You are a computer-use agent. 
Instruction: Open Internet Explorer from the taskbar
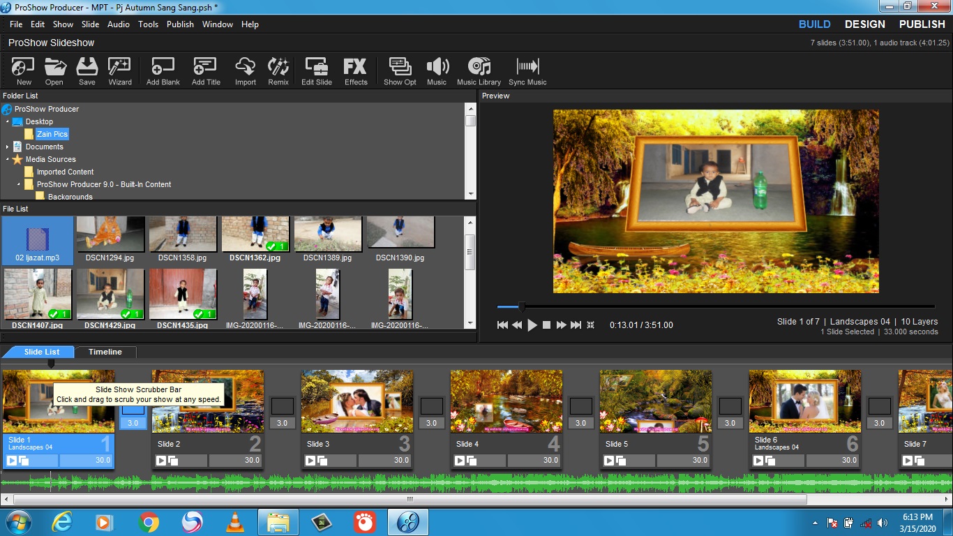pyautogui.click(x=62, y=522)
